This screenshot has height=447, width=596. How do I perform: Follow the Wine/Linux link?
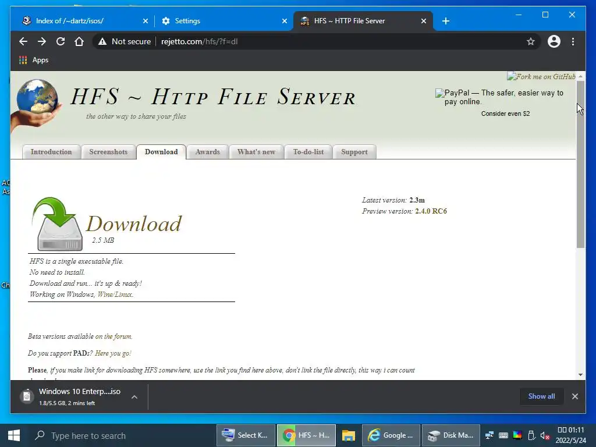click(x=115, y=294)
